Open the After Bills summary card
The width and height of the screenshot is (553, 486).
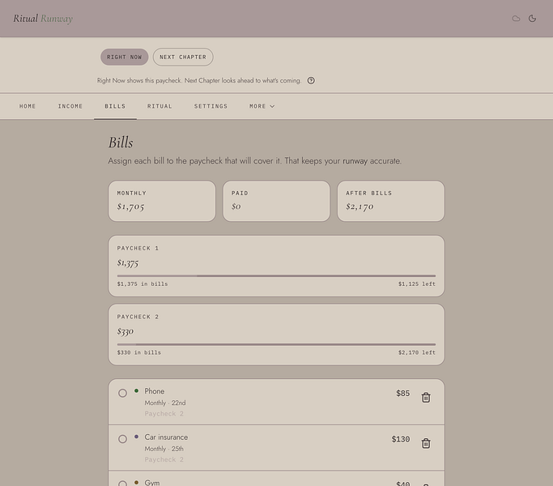391,201
